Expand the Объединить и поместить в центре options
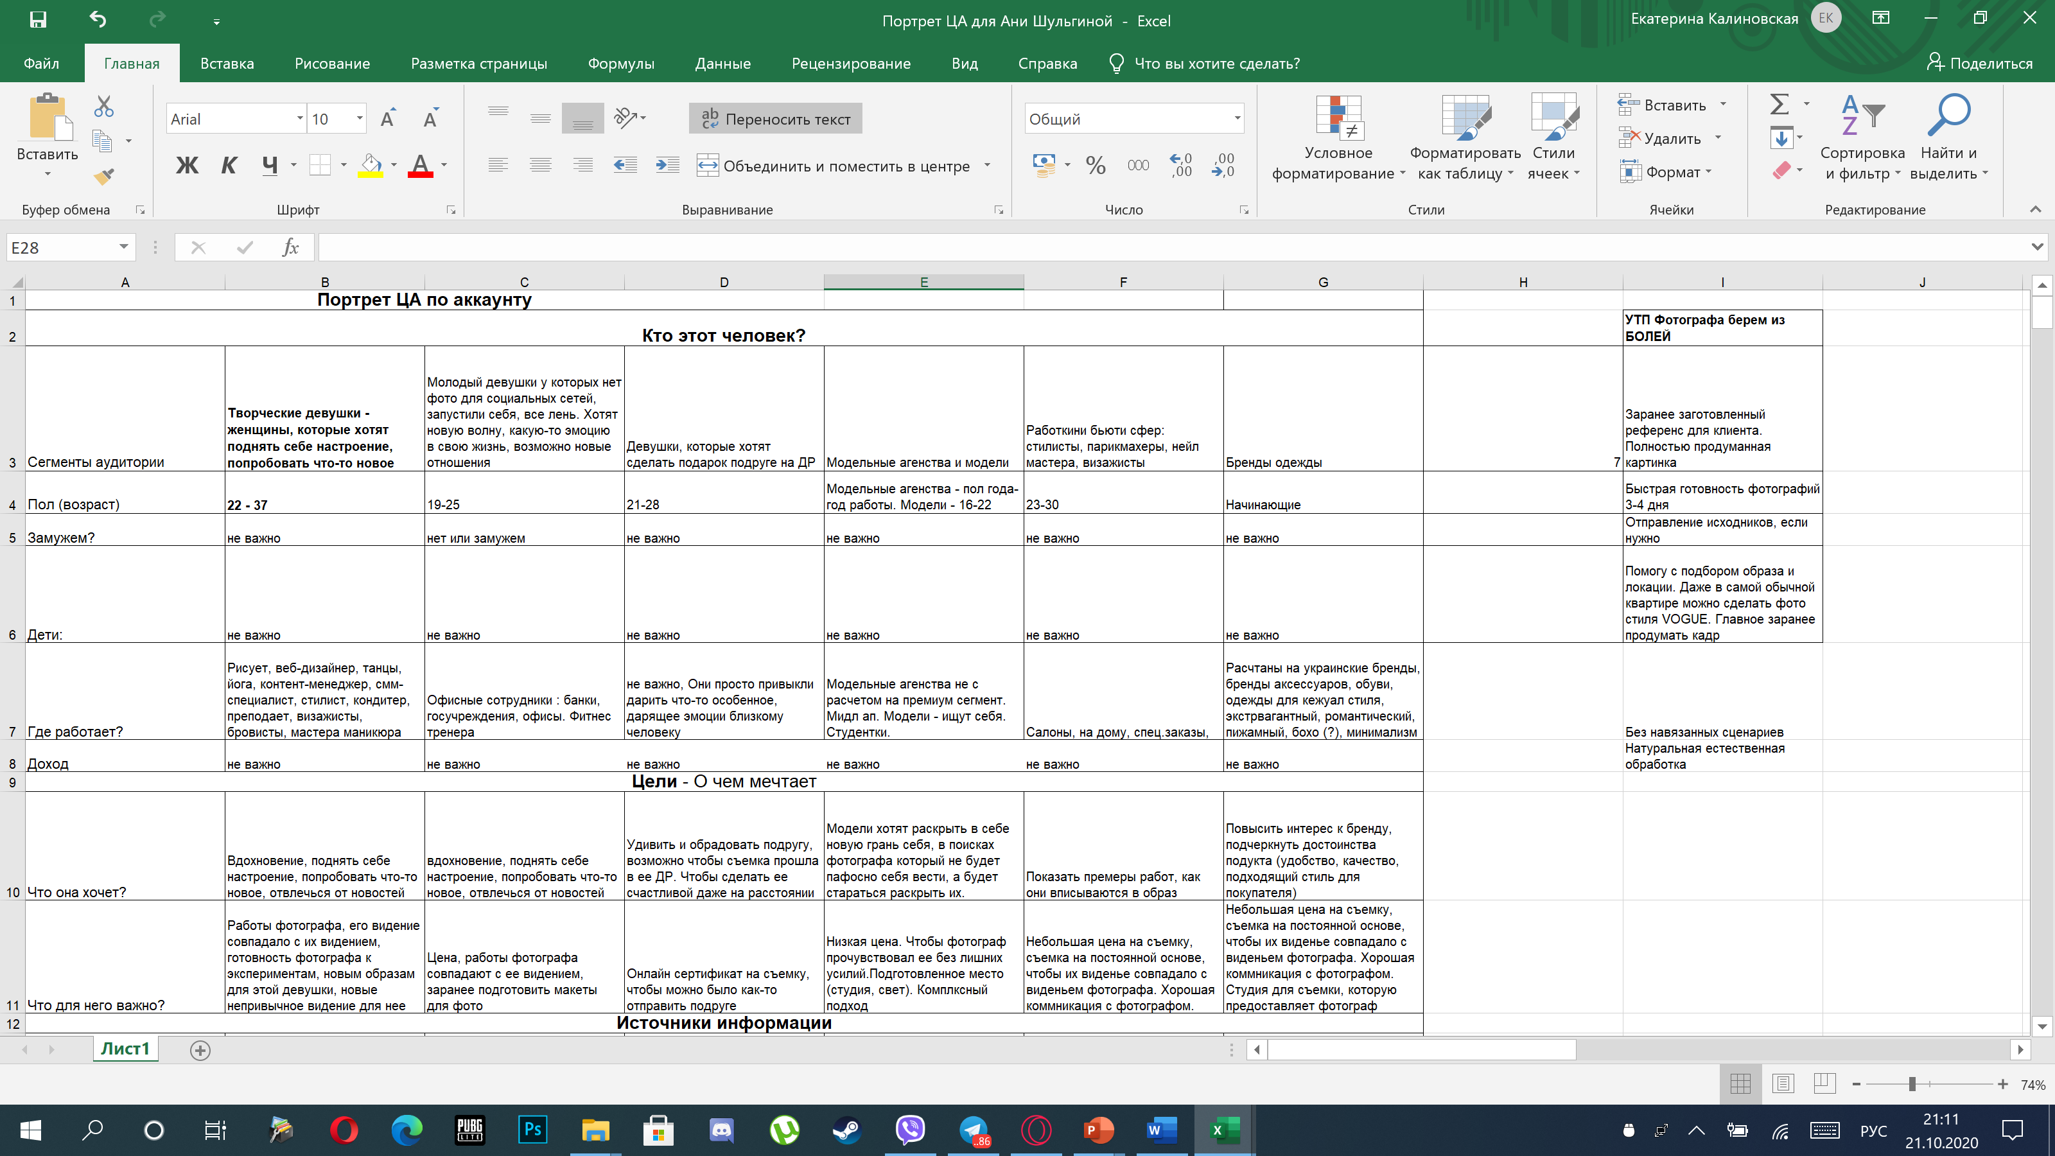Screen dimensions: 2055x1156 pos(988,165)
